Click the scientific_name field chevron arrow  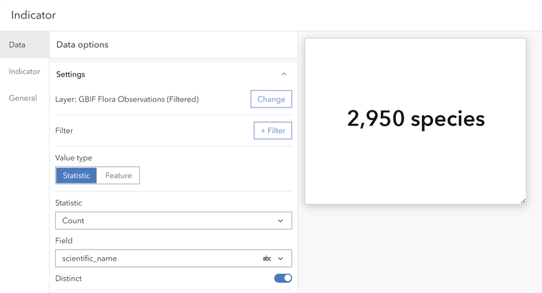pyautogui.click(x=280, y=259)
